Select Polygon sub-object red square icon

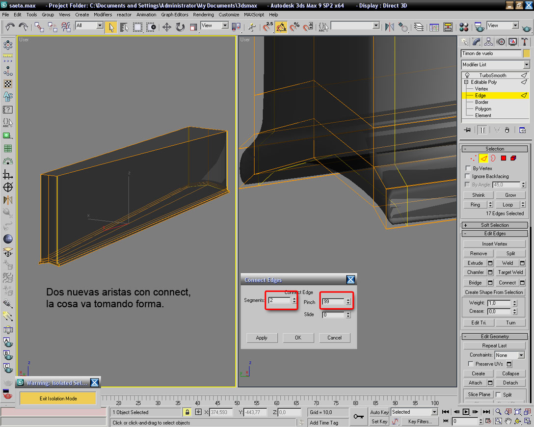(x=504, y=158)
